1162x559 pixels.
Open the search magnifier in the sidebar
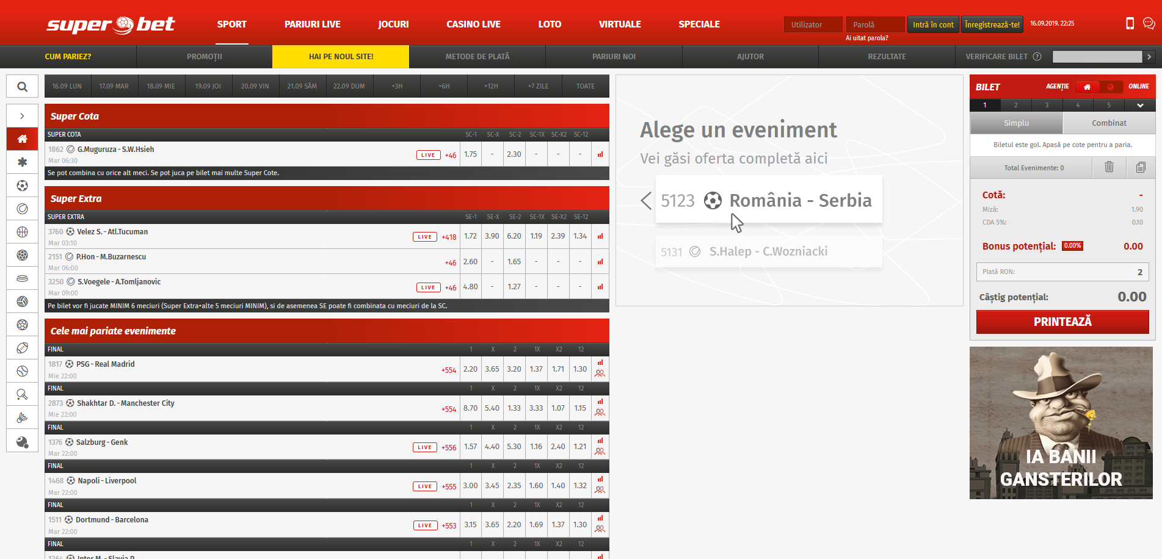[23, 87]
